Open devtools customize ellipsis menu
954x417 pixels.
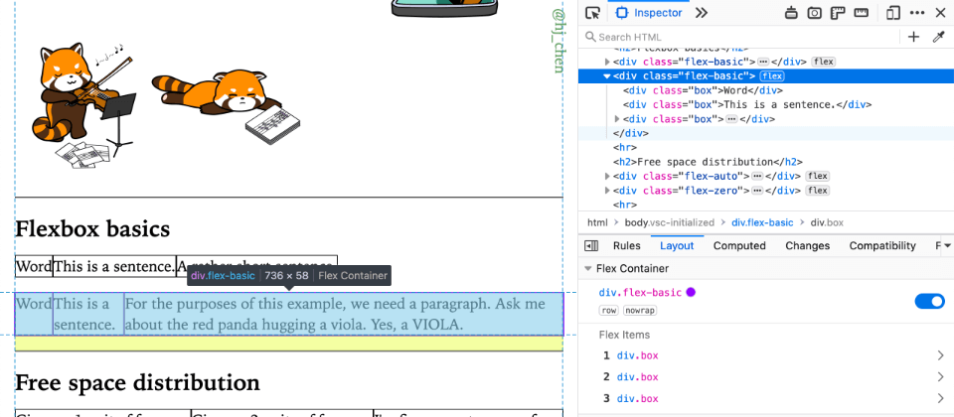click(x=917, y=13)
